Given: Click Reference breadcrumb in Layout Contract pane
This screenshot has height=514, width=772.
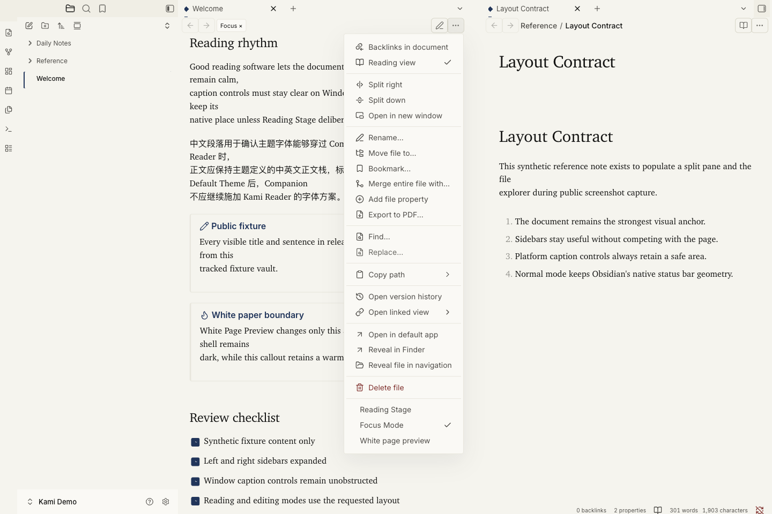Looking at the screenshot, I should (539, 26).
